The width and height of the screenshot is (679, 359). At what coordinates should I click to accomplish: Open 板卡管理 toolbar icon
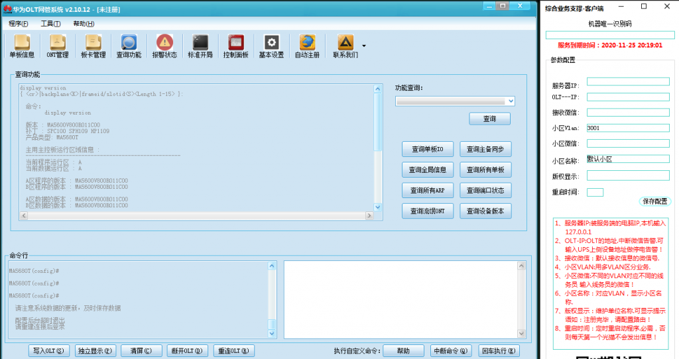93,46
